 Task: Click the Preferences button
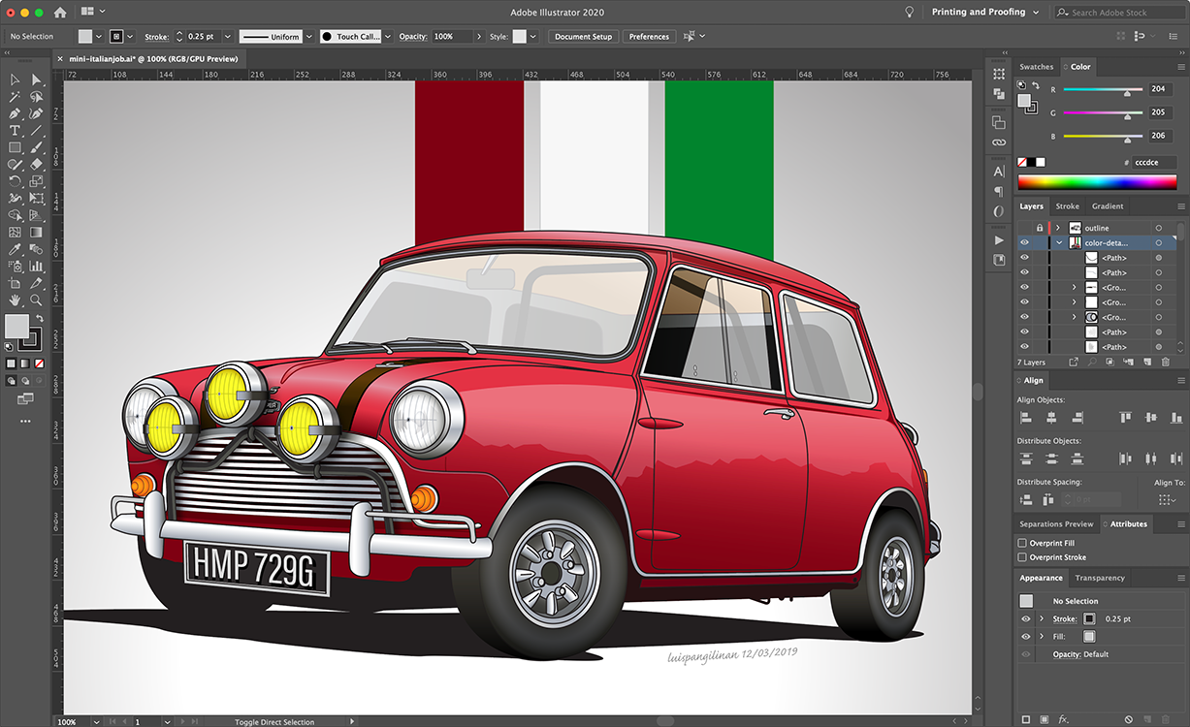(649, 36)
